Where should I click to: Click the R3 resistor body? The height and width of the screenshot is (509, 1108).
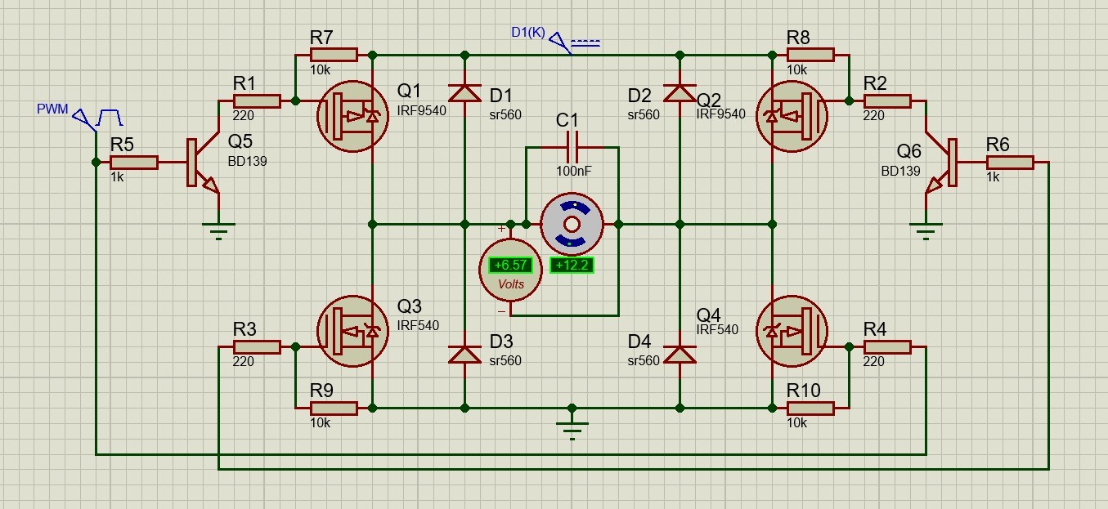(257, 347)
